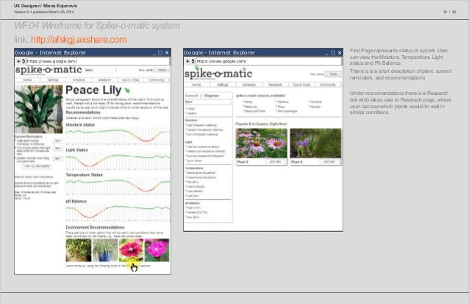Open the Home tab in the Research window

[x=196, y=85]
